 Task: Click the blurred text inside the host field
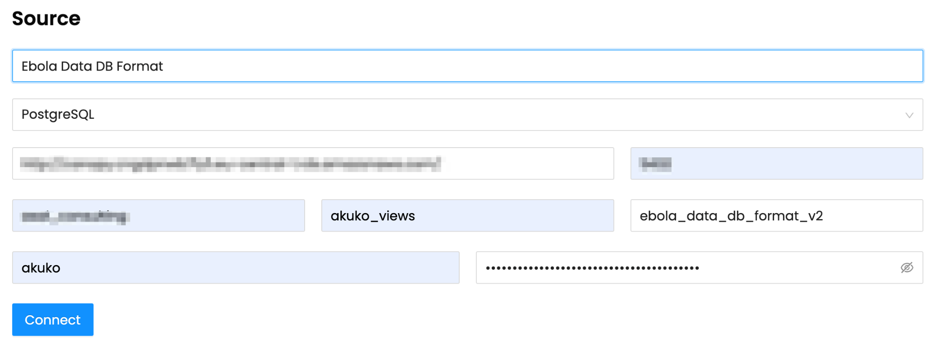point(230,163)
